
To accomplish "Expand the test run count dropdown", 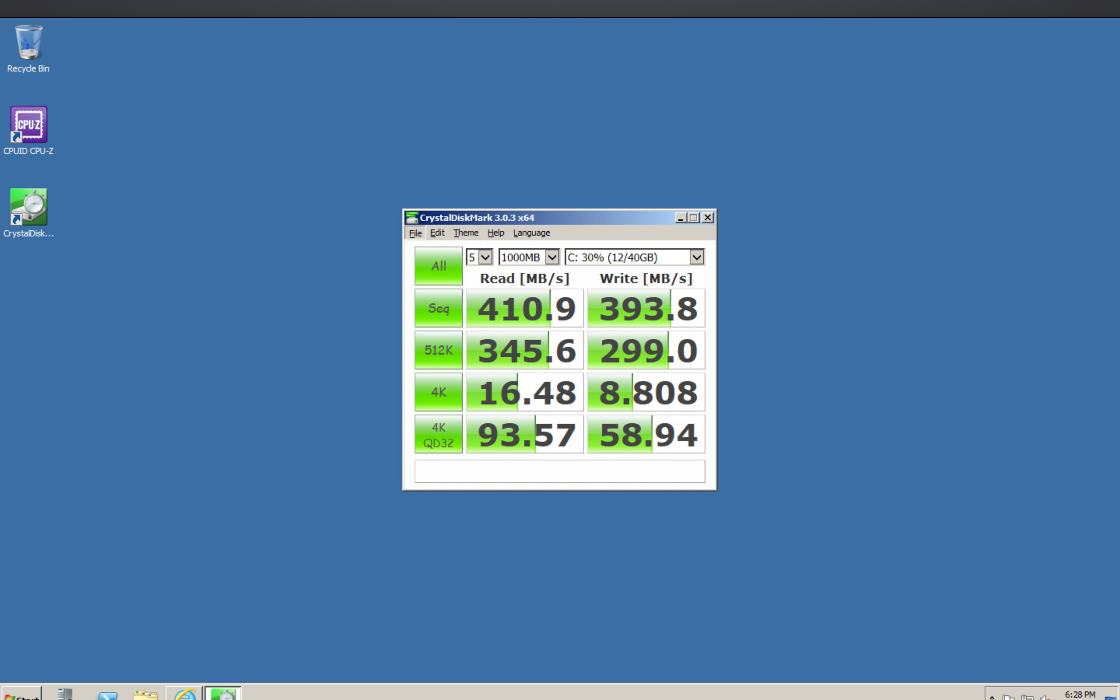I will (485, 257).
